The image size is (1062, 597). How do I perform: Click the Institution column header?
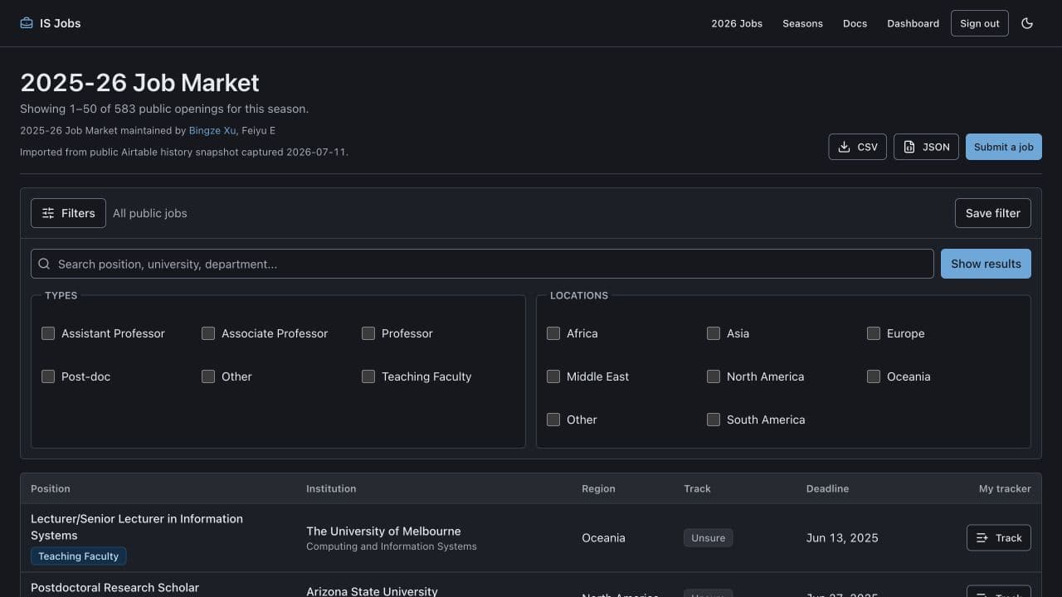click(331, 488)
